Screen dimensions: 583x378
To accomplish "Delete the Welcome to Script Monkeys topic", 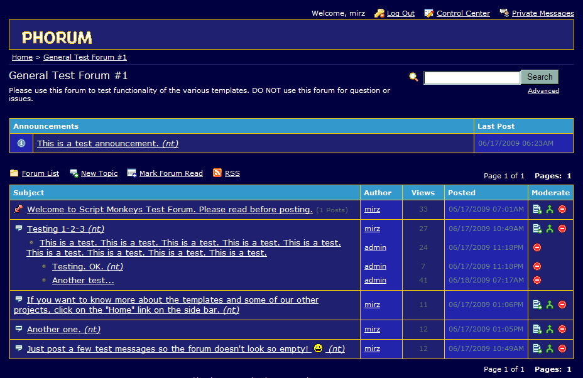I will point(562,209).
